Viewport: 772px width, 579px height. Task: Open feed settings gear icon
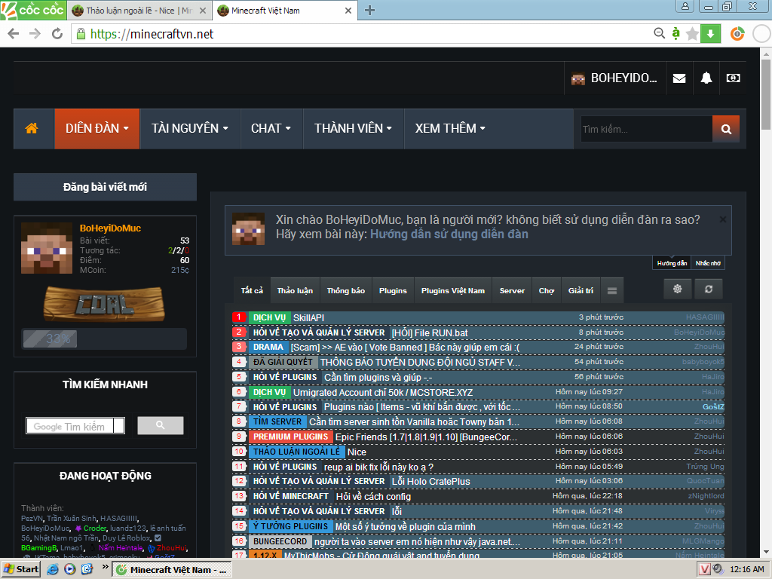678,289
